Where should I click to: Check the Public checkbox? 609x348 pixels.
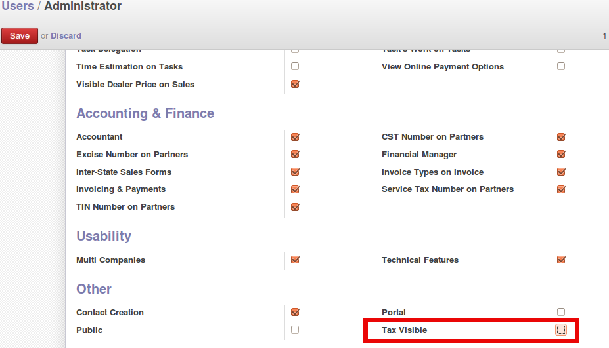[295, 330]
